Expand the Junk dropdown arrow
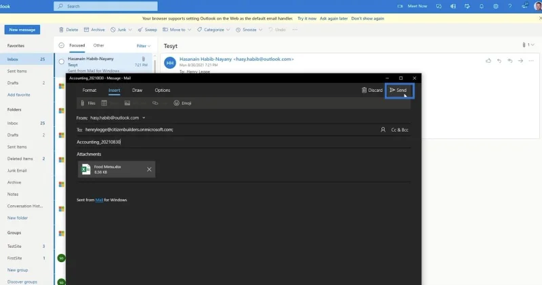The width and height of the screenshot is (542, 285). click(130, 30)
